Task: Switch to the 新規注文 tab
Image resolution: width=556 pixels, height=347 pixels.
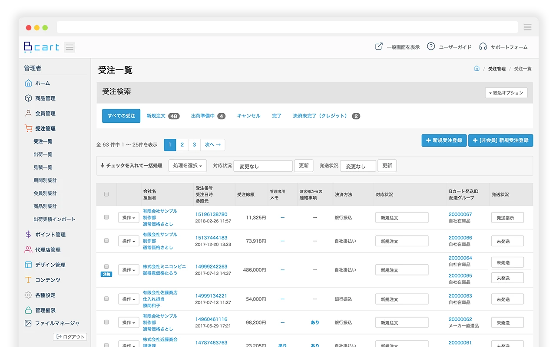Action: tap(163, 116)
